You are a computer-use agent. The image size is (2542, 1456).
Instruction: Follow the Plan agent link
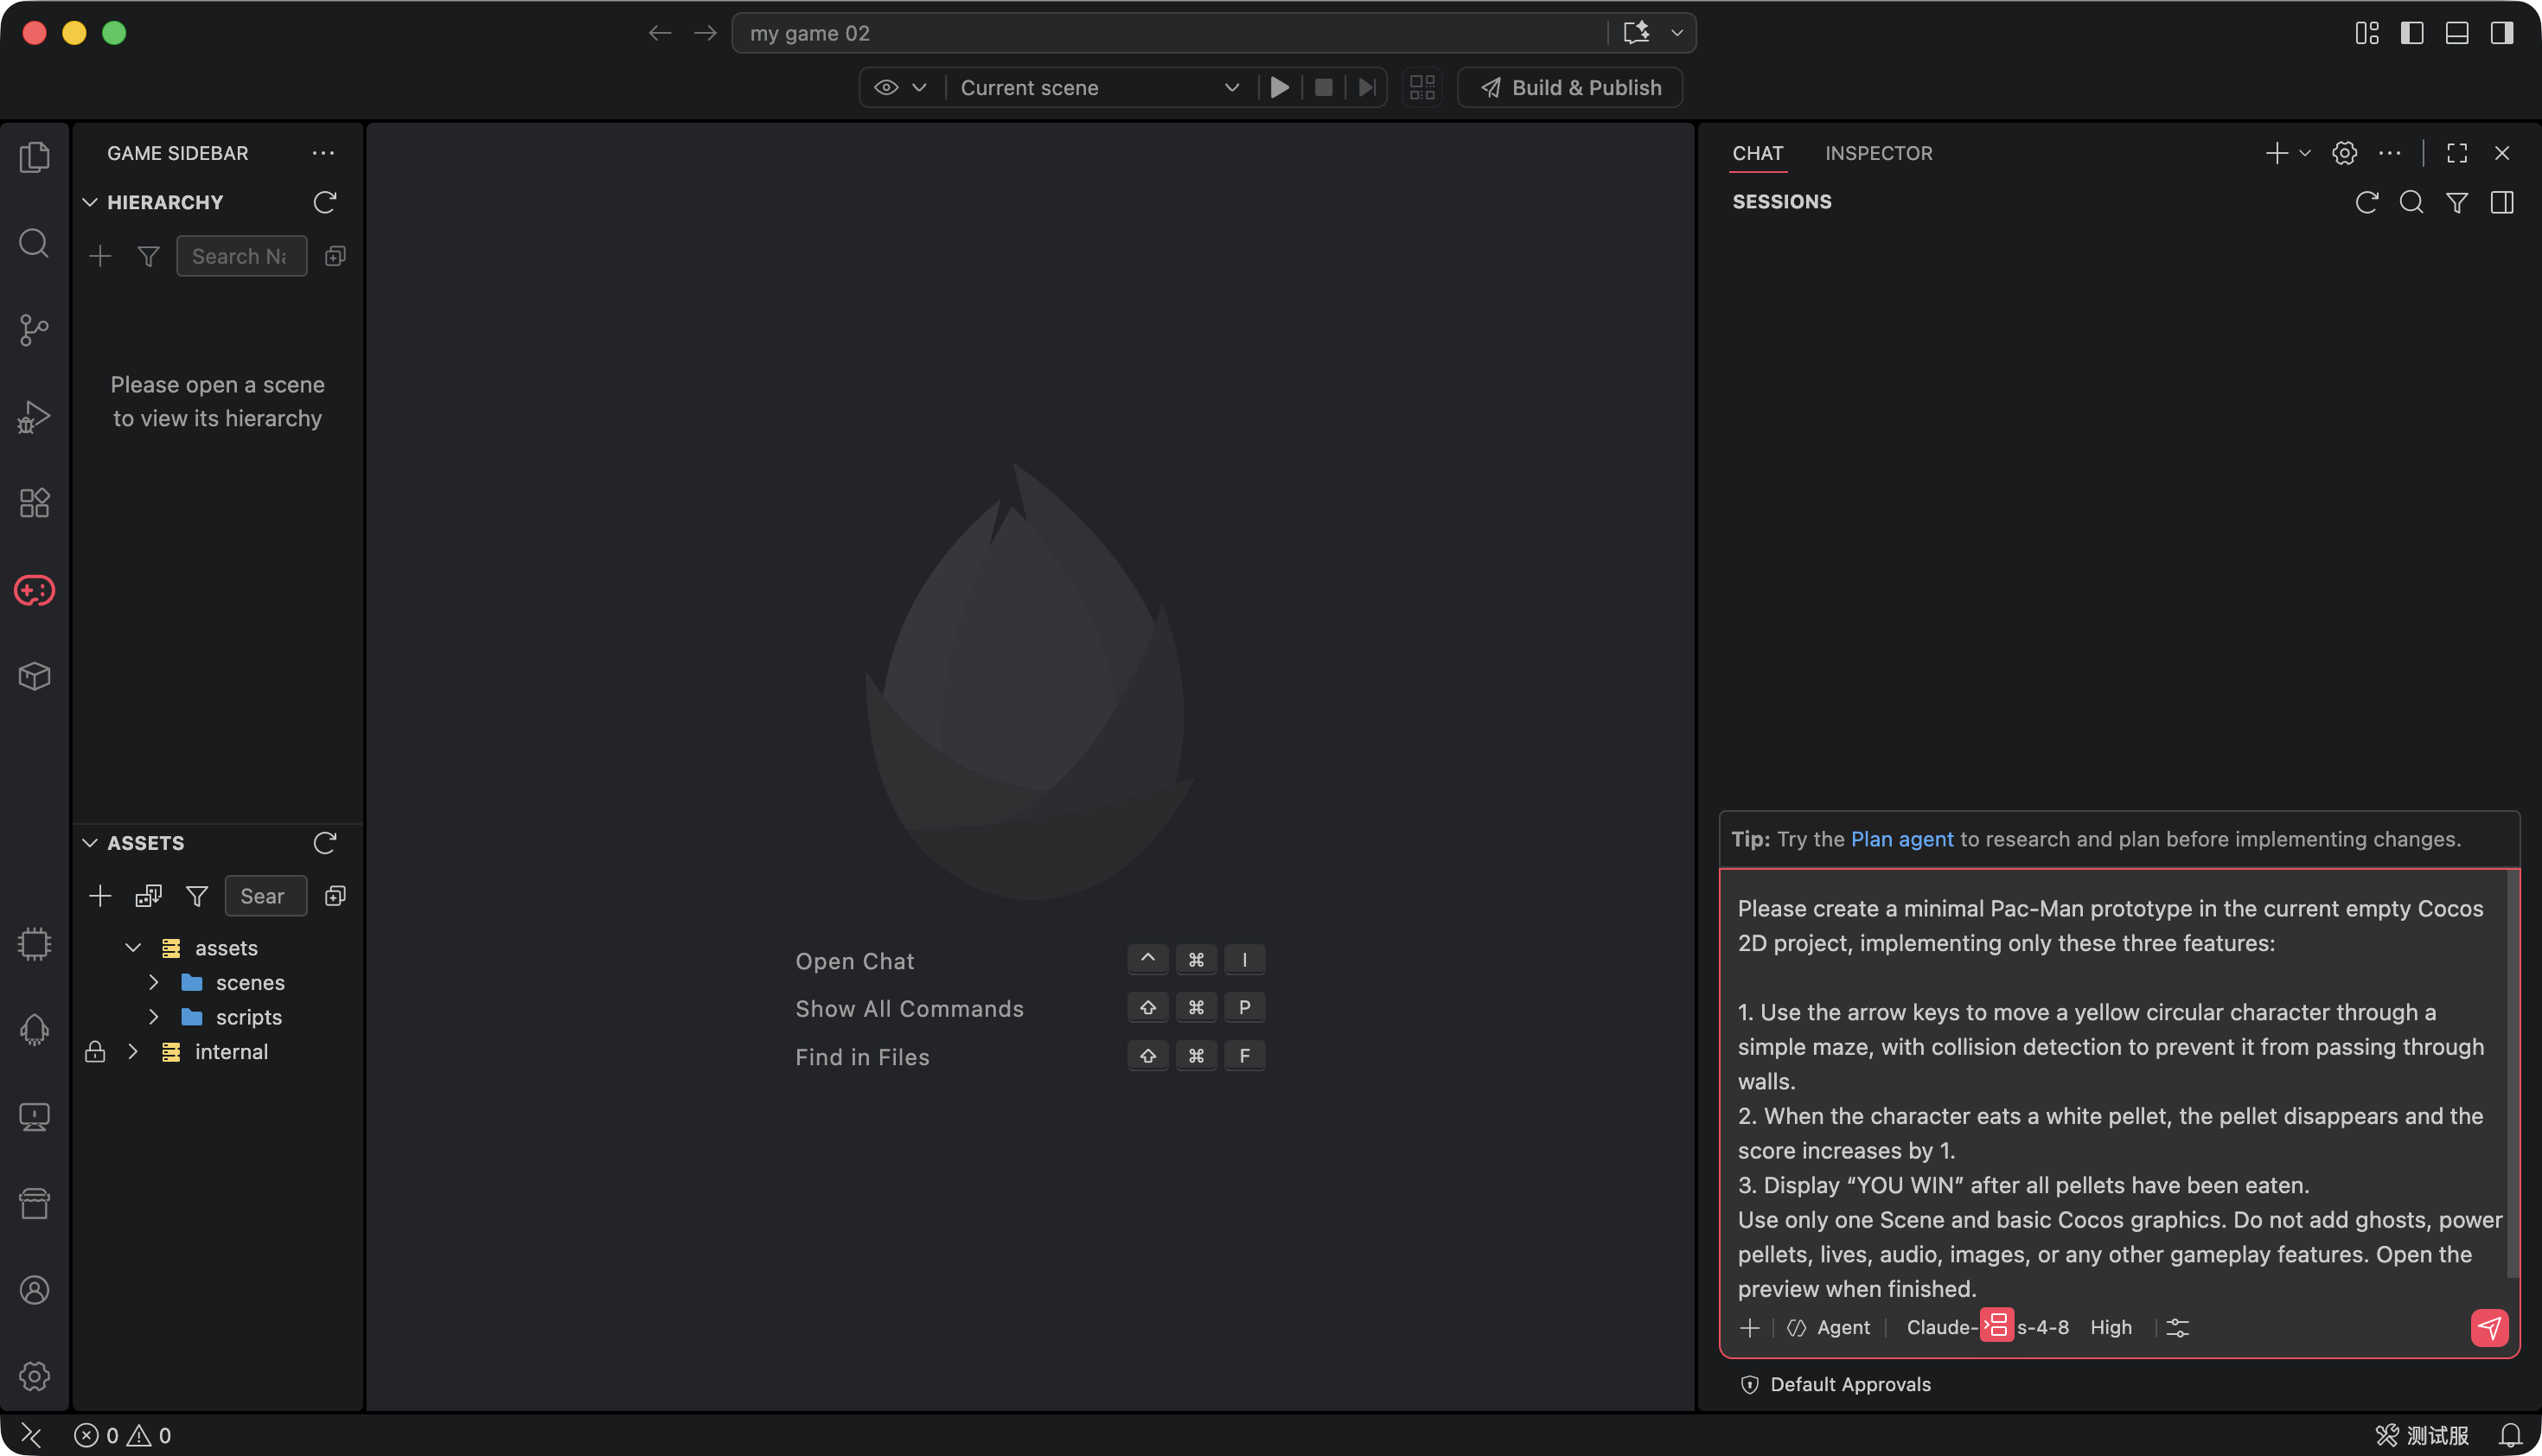click(x=1901, y=839)
